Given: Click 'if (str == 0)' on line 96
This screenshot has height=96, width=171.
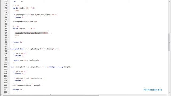Looking at the screenshot, I should pyautogui.click(x=20, y=53).
